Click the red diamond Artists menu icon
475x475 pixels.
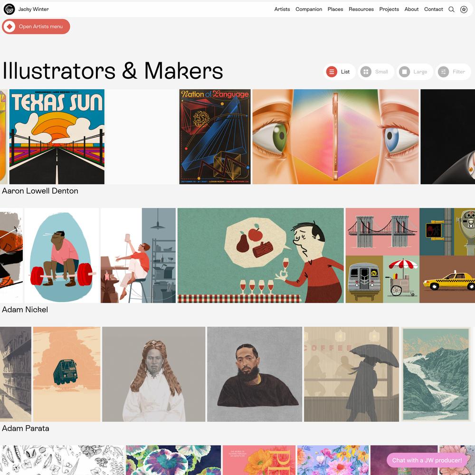pyautogui.click(x=9, y=27)
